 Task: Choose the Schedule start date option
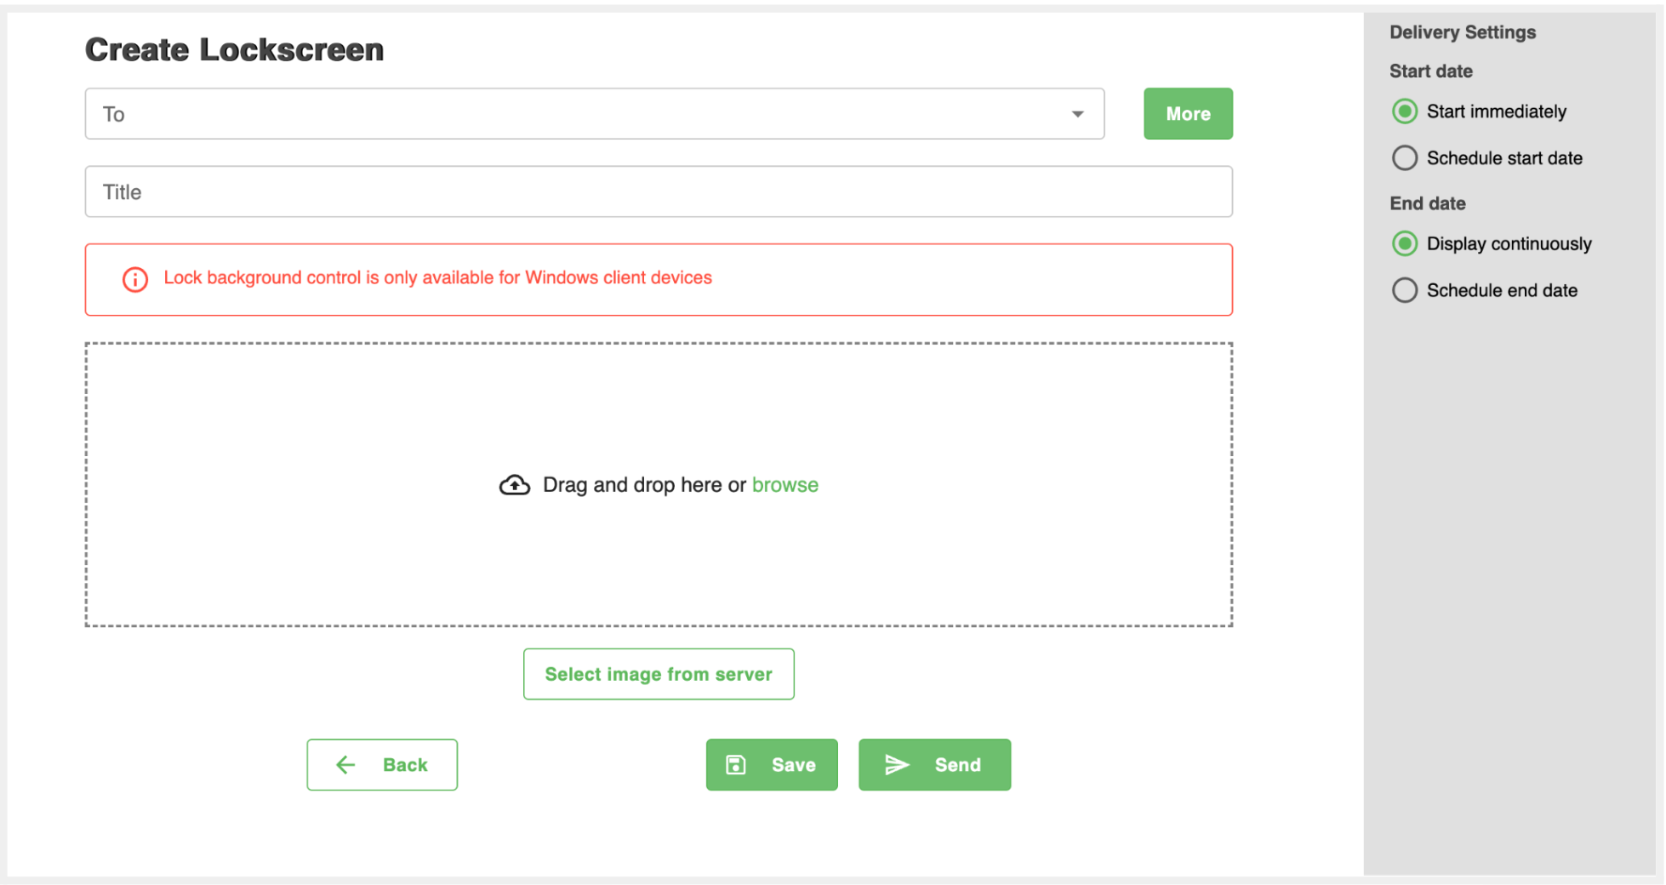(x=1404, y=158)
